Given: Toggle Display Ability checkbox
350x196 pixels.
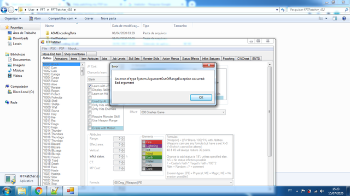Looking at the screenshot, I should tap(90, 90).
